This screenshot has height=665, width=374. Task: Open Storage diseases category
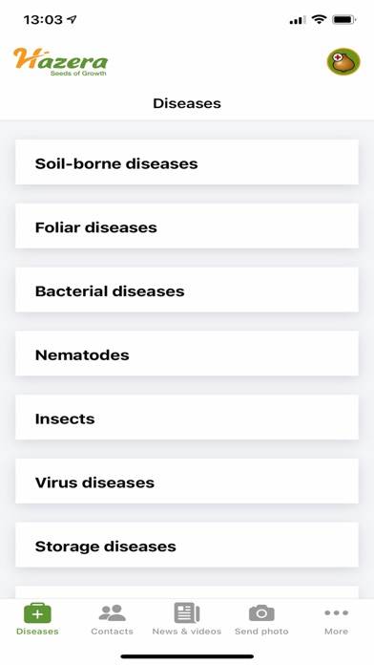pyautogui.click(x=187, y=545)
